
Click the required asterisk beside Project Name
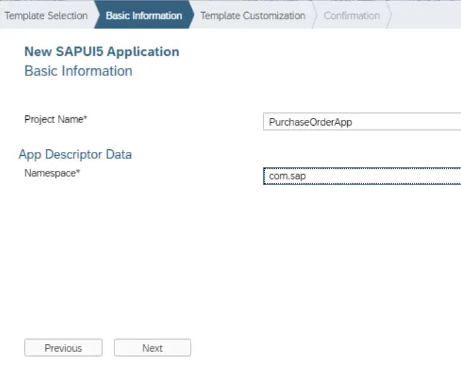click(85, 118)
